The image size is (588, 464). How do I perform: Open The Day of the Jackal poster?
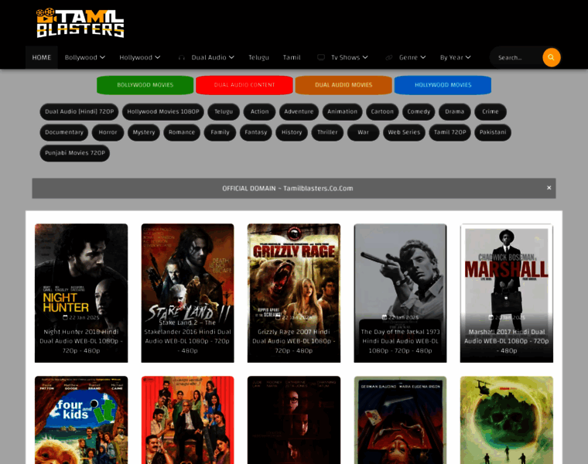400,293
